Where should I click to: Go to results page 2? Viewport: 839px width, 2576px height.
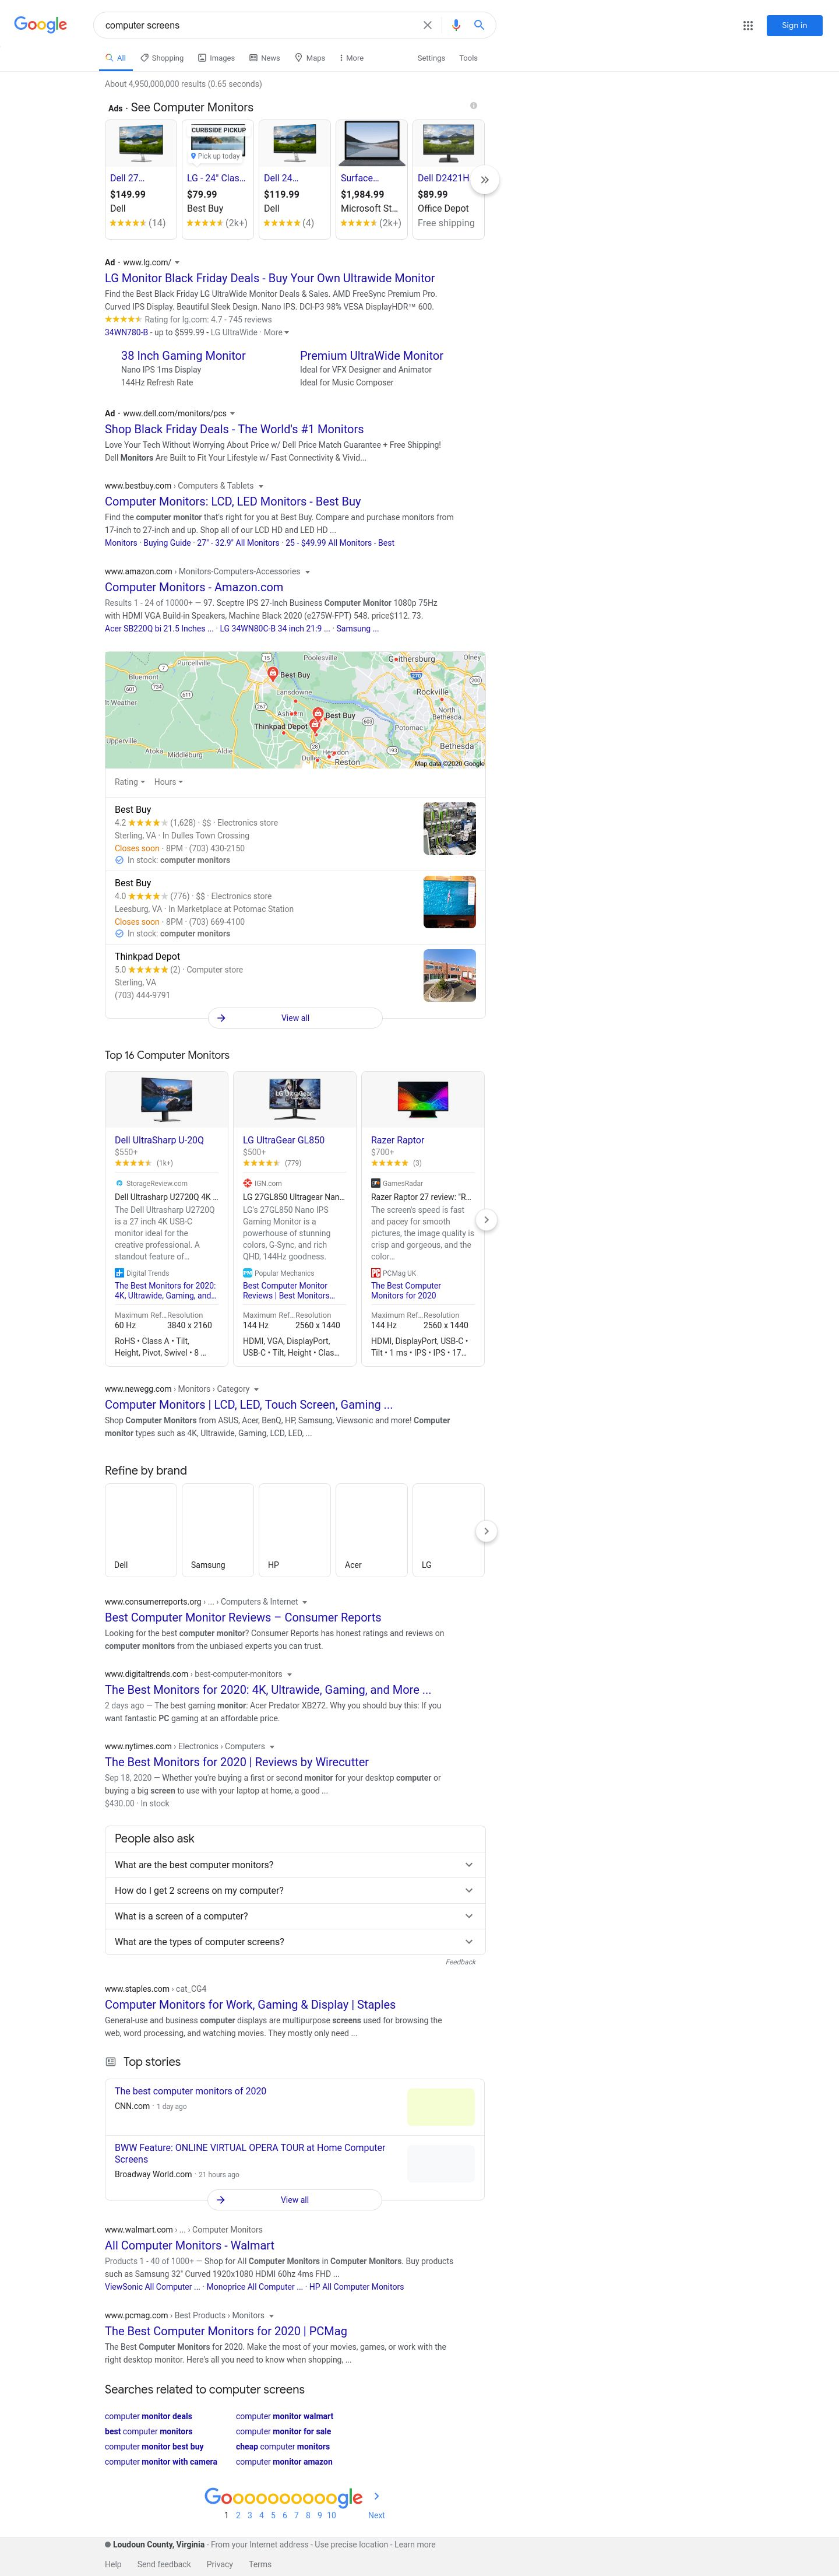(x=238, y=2515)
